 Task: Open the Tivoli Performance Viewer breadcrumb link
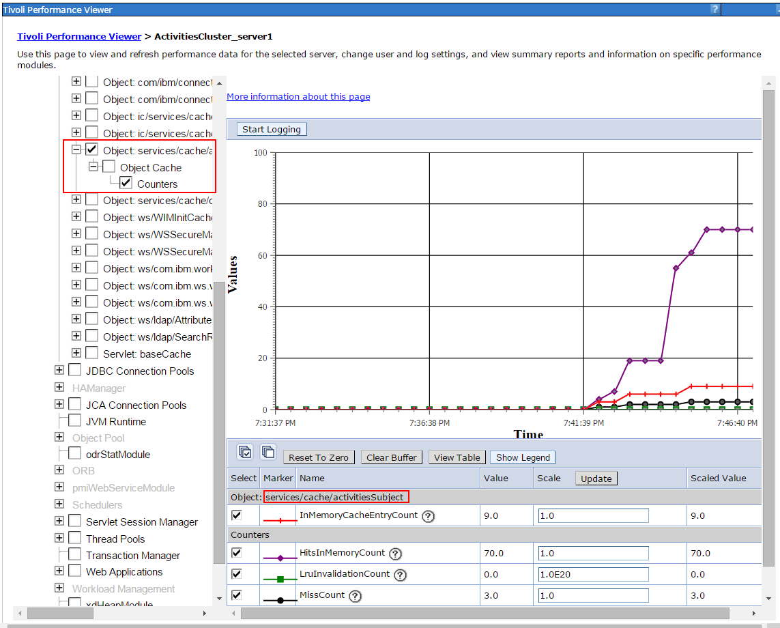coord(79,36)
